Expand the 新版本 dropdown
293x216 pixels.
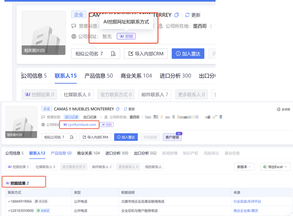(x=244, y=167)
